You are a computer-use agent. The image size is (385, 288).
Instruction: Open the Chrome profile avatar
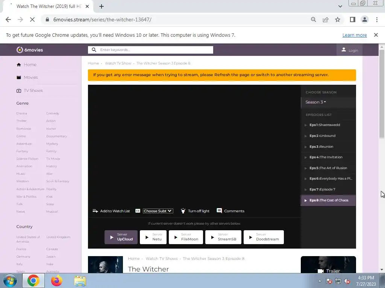[x=365, y=19]
